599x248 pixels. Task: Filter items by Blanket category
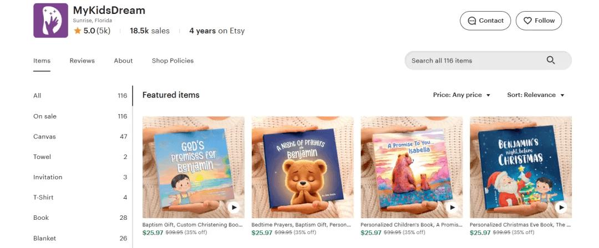pyautogui.click(x=44, y=239)
